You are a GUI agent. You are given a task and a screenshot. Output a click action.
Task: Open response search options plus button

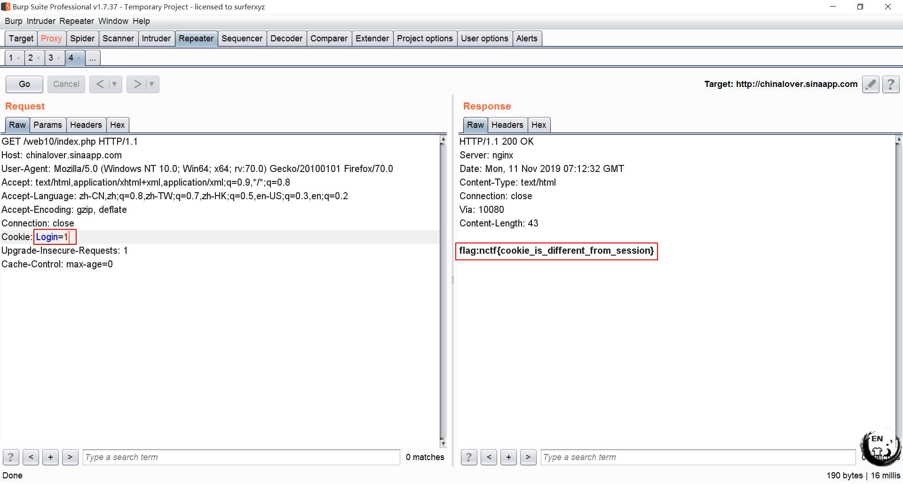click(508, 457)
